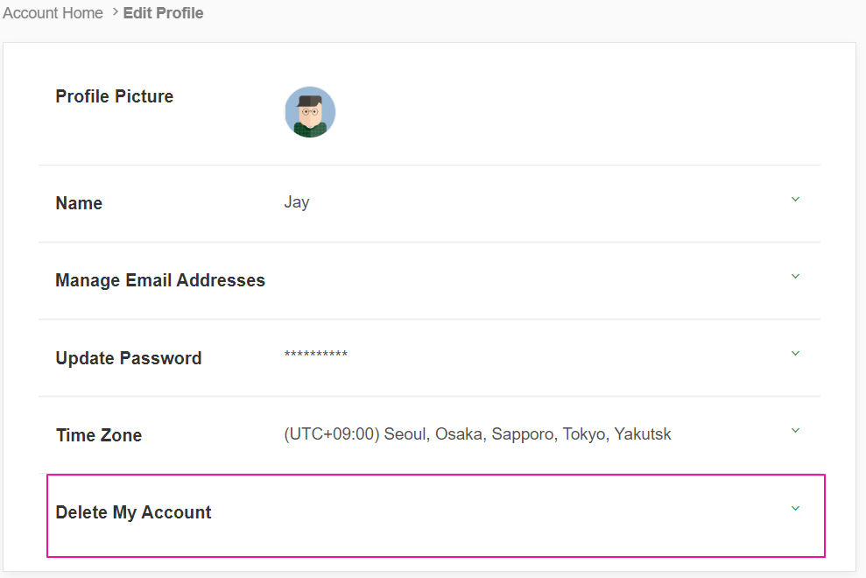Select the Name label

click(79, 203)
